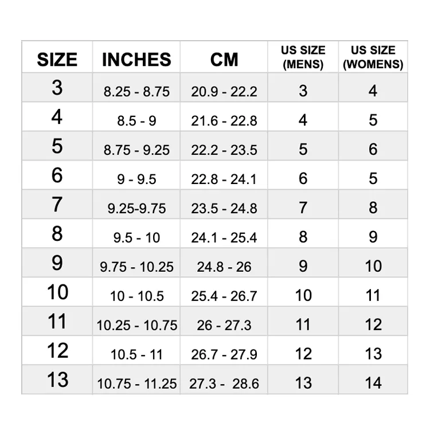This screenshot has height=430, width=430.
Task: Select the 27.3 - 28.6 cm cell
Action: click(224, 380)
